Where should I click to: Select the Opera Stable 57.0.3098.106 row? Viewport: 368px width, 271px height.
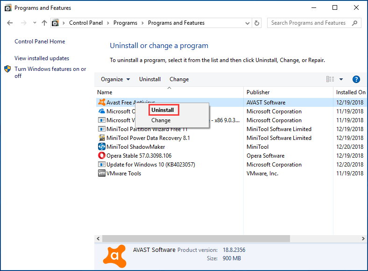point(232,156)
